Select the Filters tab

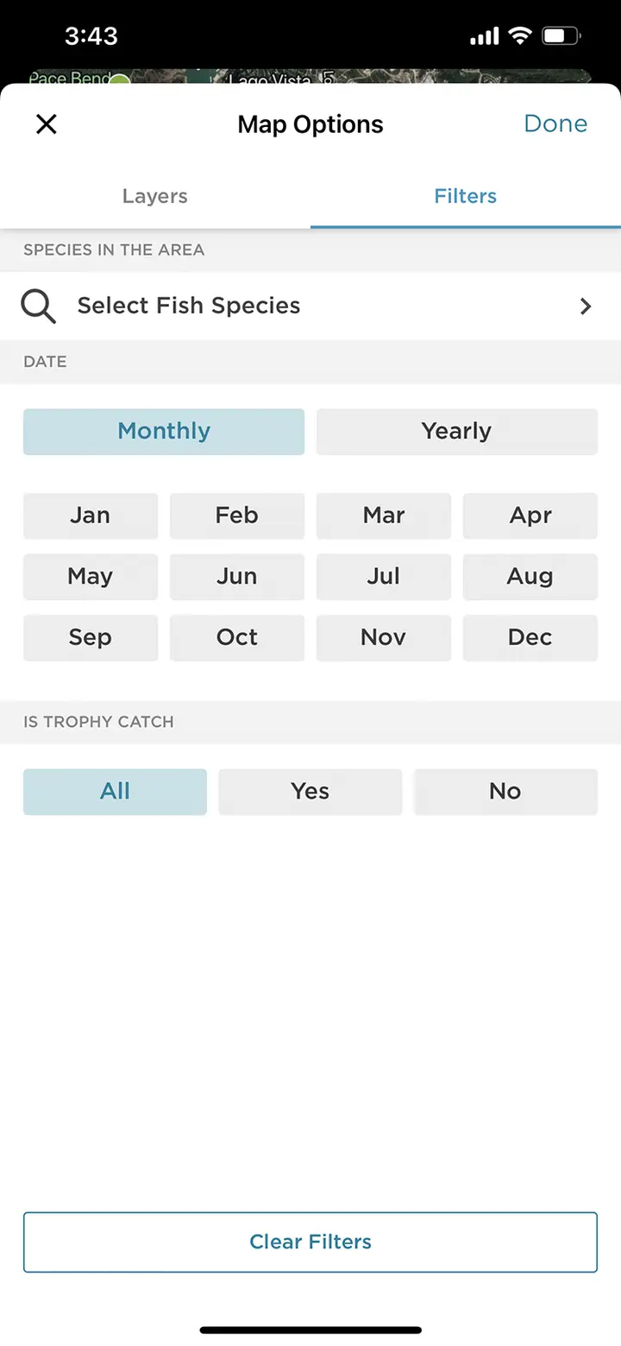pos(466,196)
